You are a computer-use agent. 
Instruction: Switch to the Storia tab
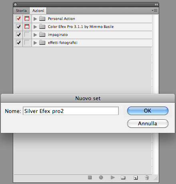click(x=21, y=11)
